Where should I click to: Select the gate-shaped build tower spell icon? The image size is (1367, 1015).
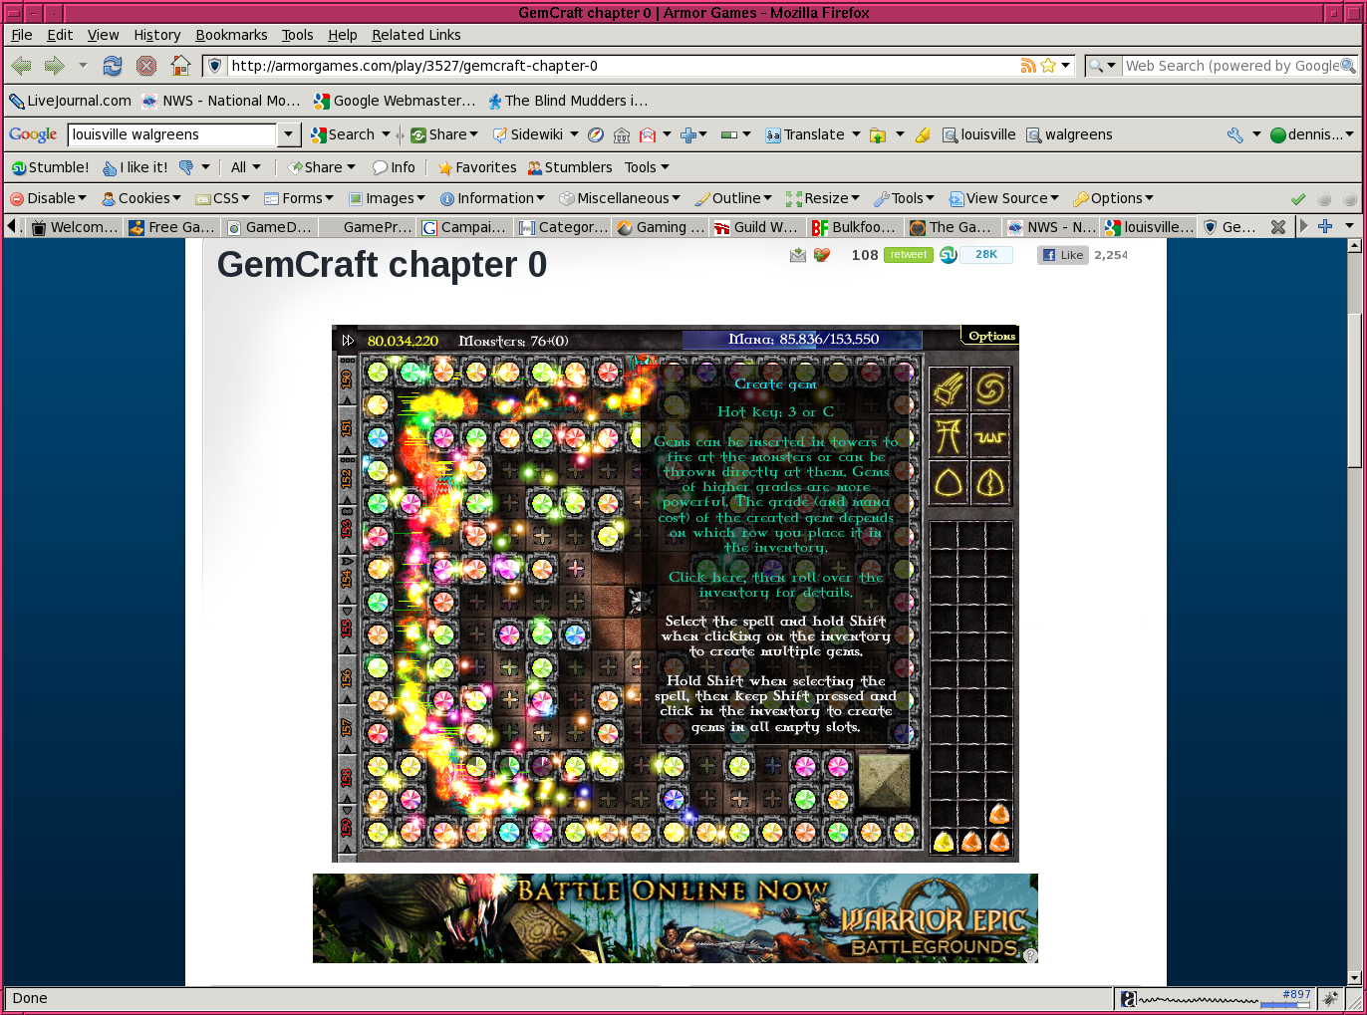[949, 436]
